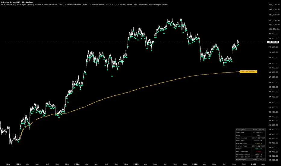Click the 51,000.00 level on the price scale
281x166 pixels.
(x=274, y=72)
